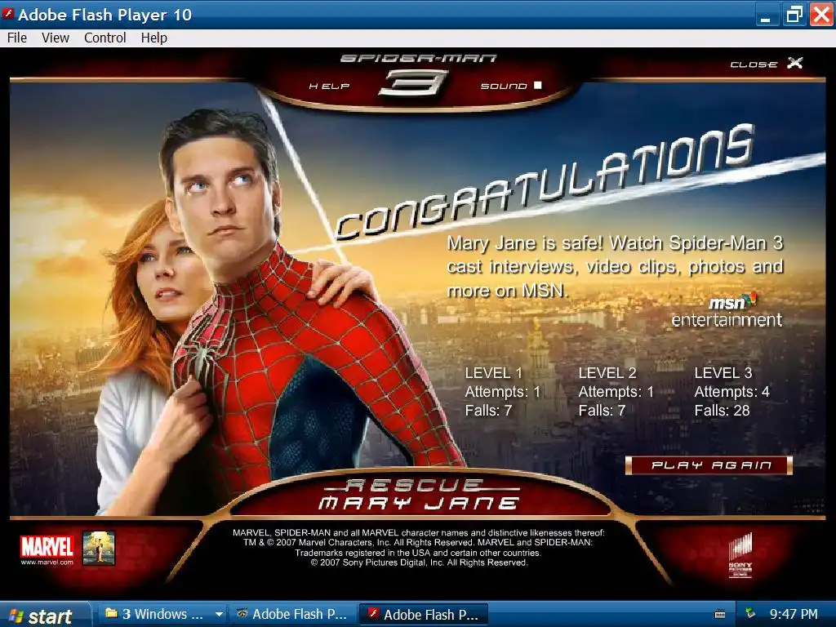Click the Columbia Pictures thumbnail
The height and width of the screenshot is (627, 836).
99,548
